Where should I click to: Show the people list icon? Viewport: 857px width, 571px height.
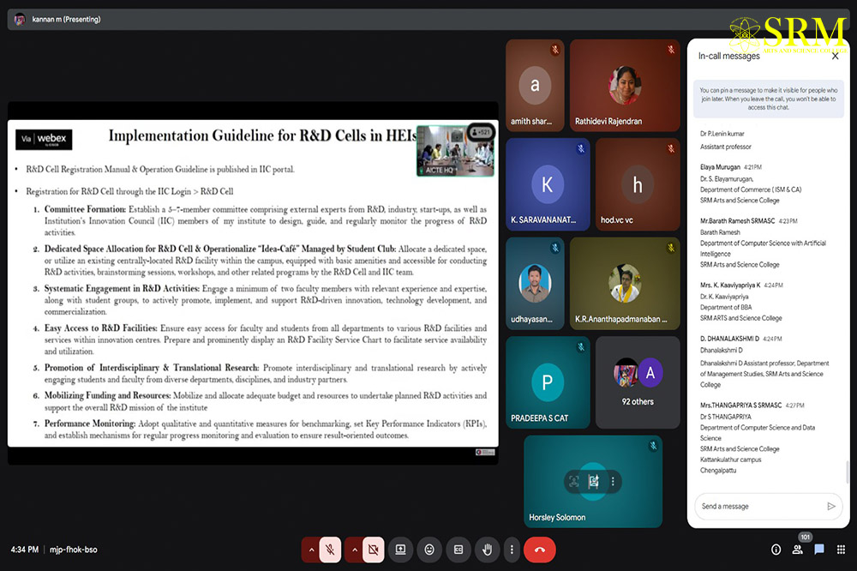pos(798,550)
